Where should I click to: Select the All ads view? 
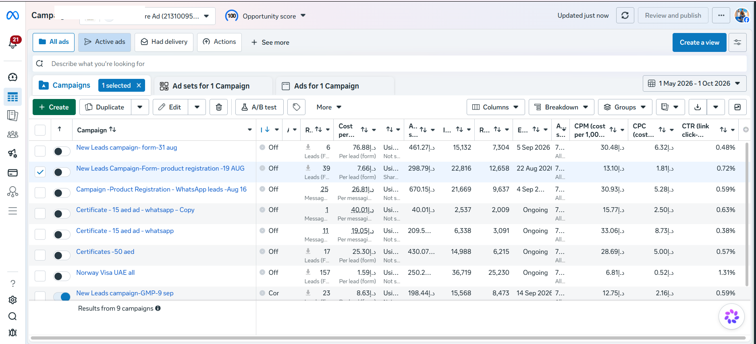(x=54, y=42)
